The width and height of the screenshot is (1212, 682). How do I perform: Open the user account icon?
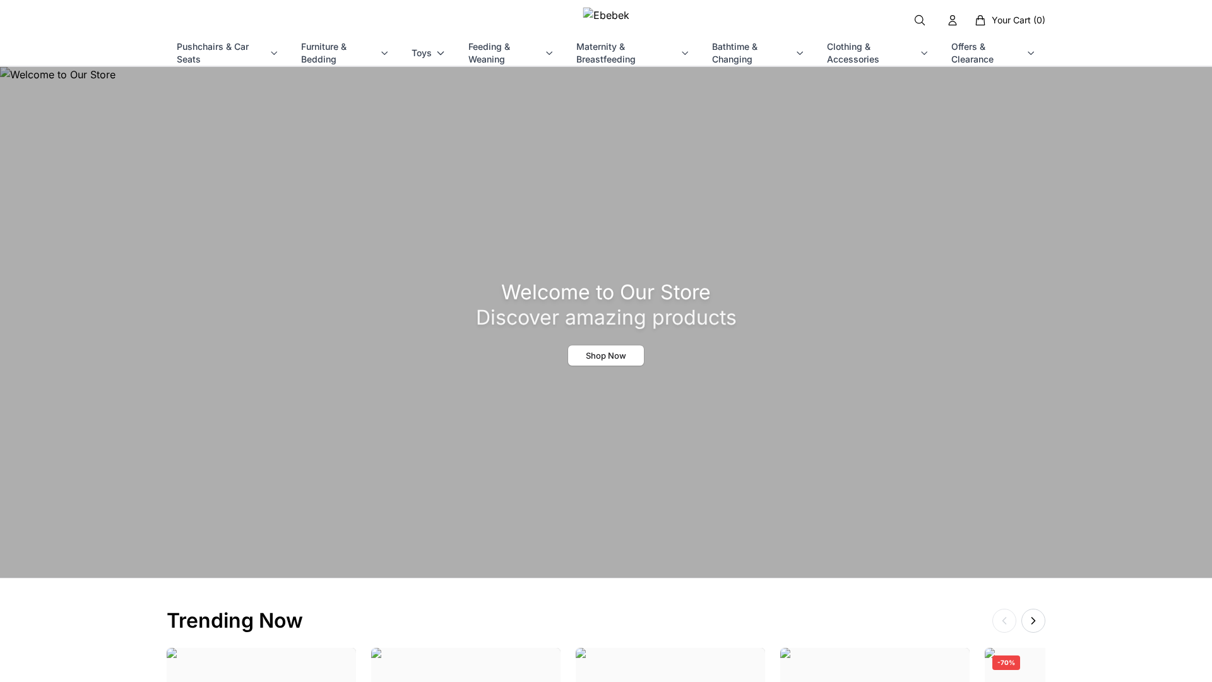(x=953, y=20)
